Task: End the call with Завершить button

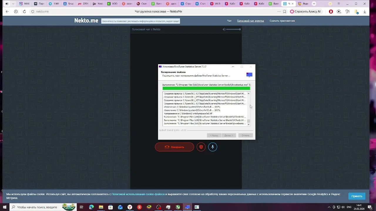Action: point(174,147)
